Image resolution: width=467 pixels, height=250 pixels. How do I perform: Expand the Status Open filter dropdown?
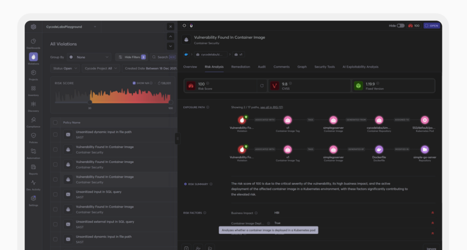tap(65, 68)
